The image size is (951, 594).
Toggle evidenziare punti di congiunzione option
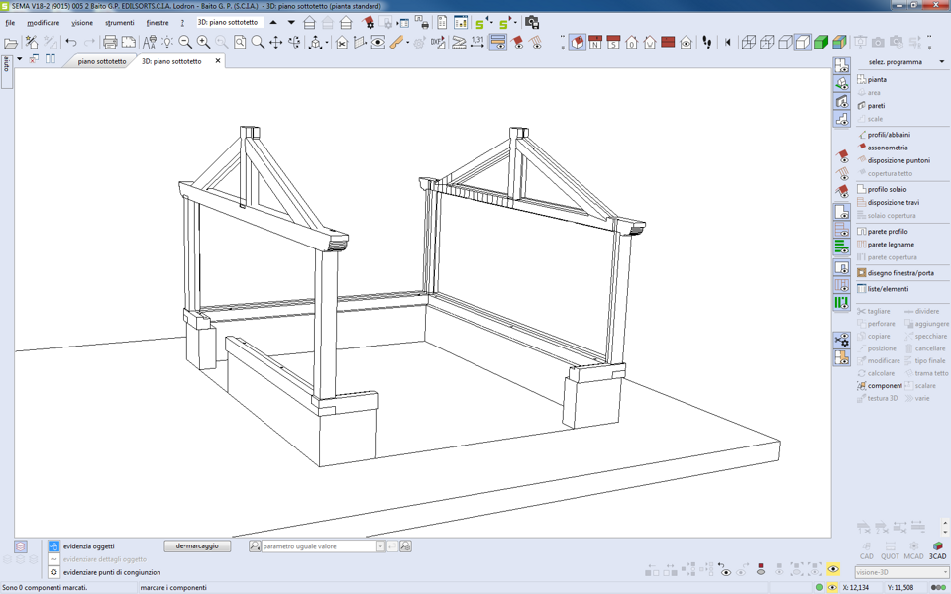pyautogui.click(x=54, y=572)
